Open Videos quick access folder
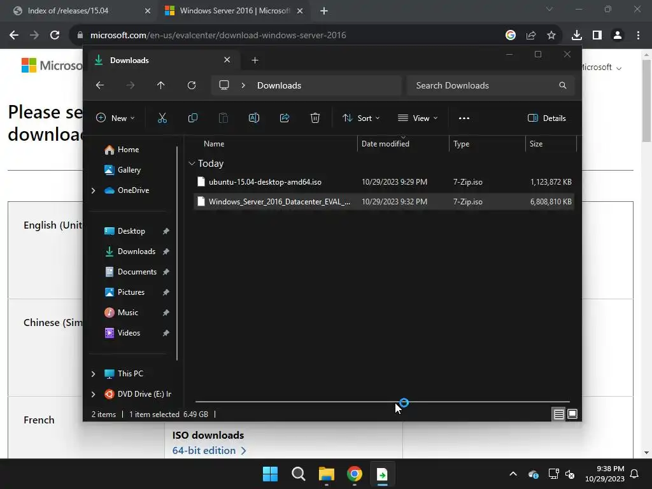The height and width of the screenshot is (489, 652). [129, 333]
